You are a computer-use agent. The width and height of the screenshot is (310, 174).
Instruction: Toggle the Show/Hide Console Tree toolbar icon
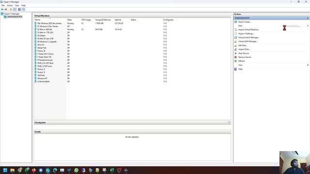[x=15, y=10]
